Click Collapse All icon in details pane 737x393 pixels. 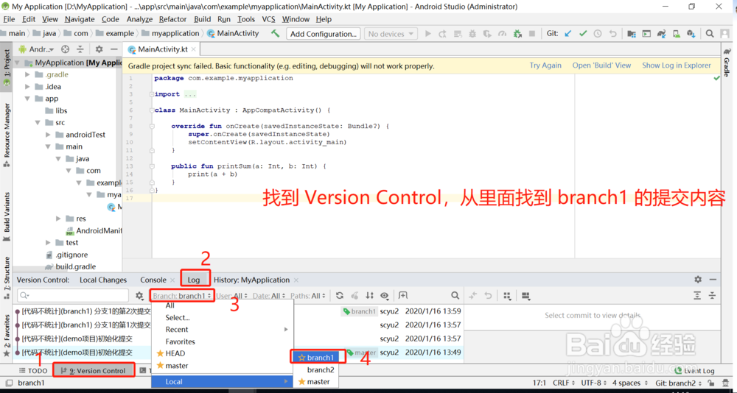click(712, 295)
